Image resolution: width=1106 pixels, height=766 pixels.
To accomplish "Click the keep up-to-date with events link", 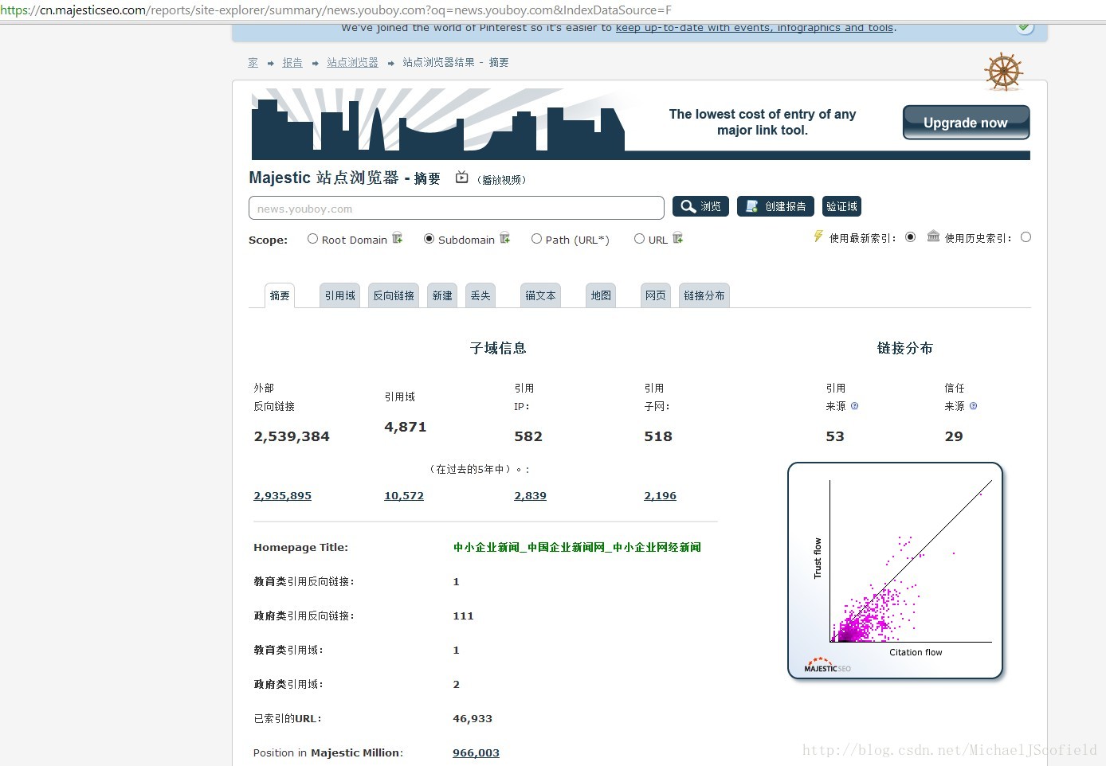I will 755,28.
